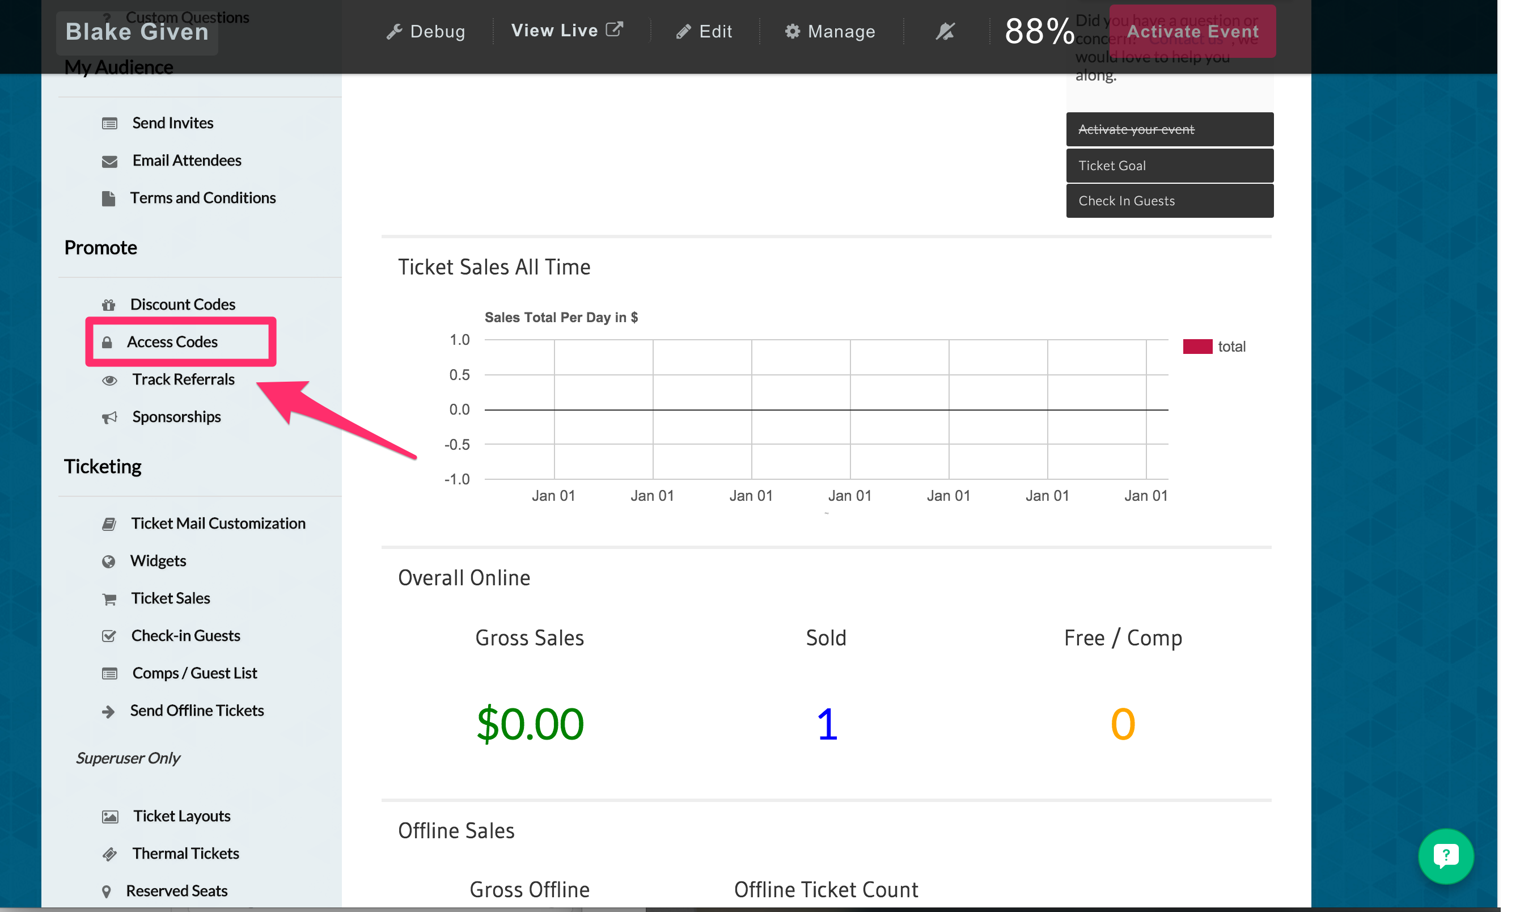Viewport: 1524px width, 912px height.
Task: Click the Reserved Seats pin icon
Action: tap(106, 892)
